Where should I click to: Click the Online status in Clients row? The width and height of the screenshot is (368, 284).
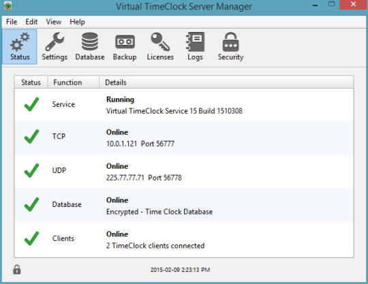(117, 234)
